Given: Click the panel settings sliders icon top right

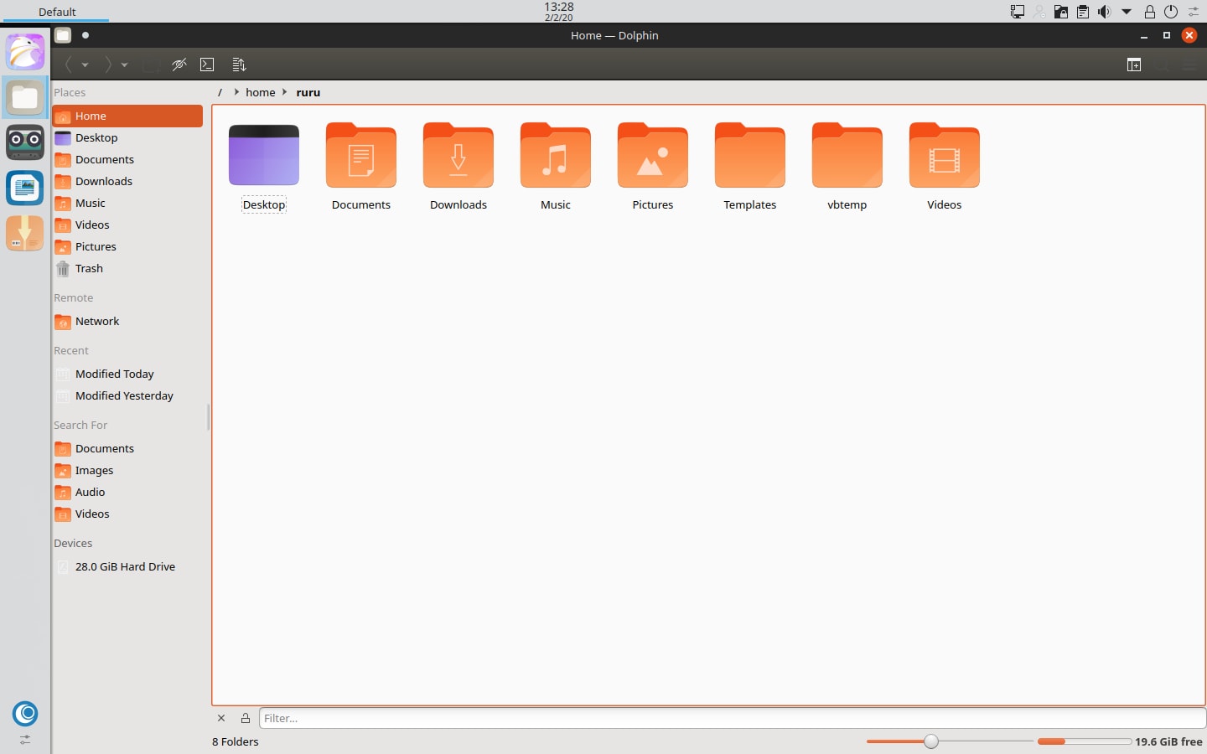Looking at the screenshot, I should click(1194, 12).
